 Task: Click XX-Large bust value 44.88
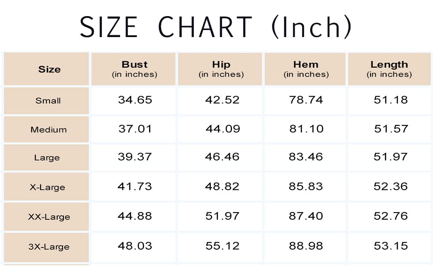(135, 216)
